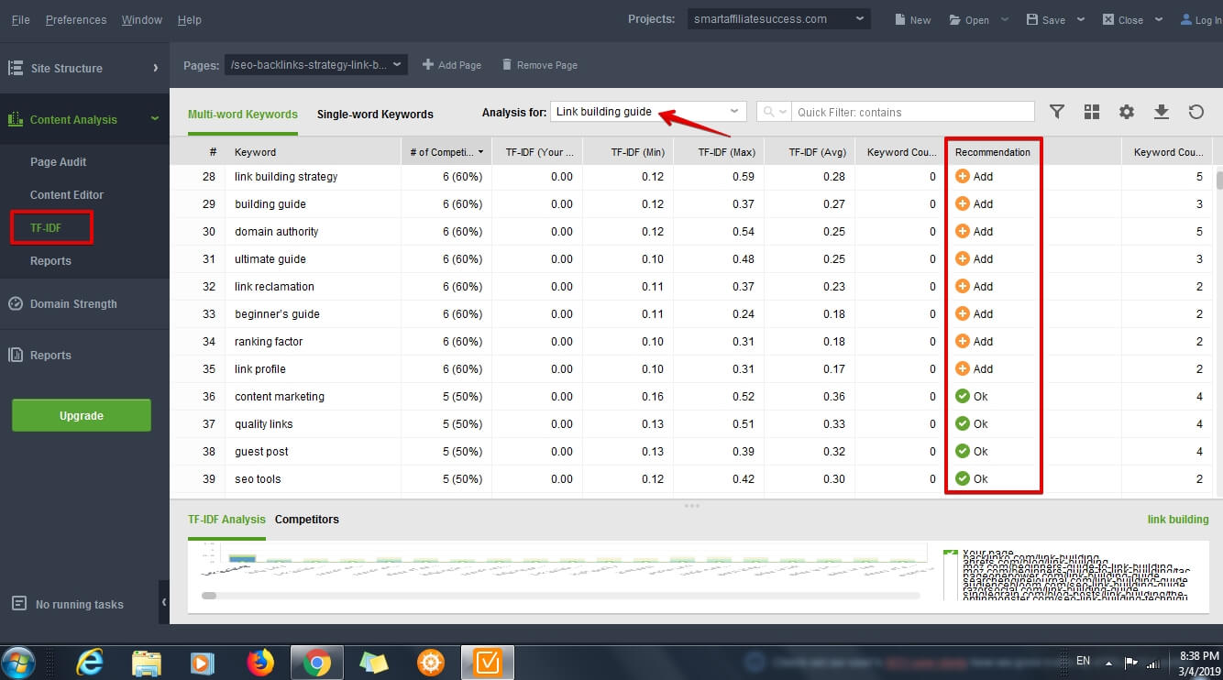Screen dimensions: 1223x680
Task: Expand the Close options arrow
Action: point(1159,19)
